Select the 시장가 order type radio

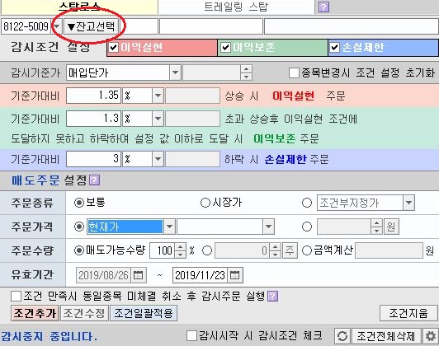click(205, 203)
